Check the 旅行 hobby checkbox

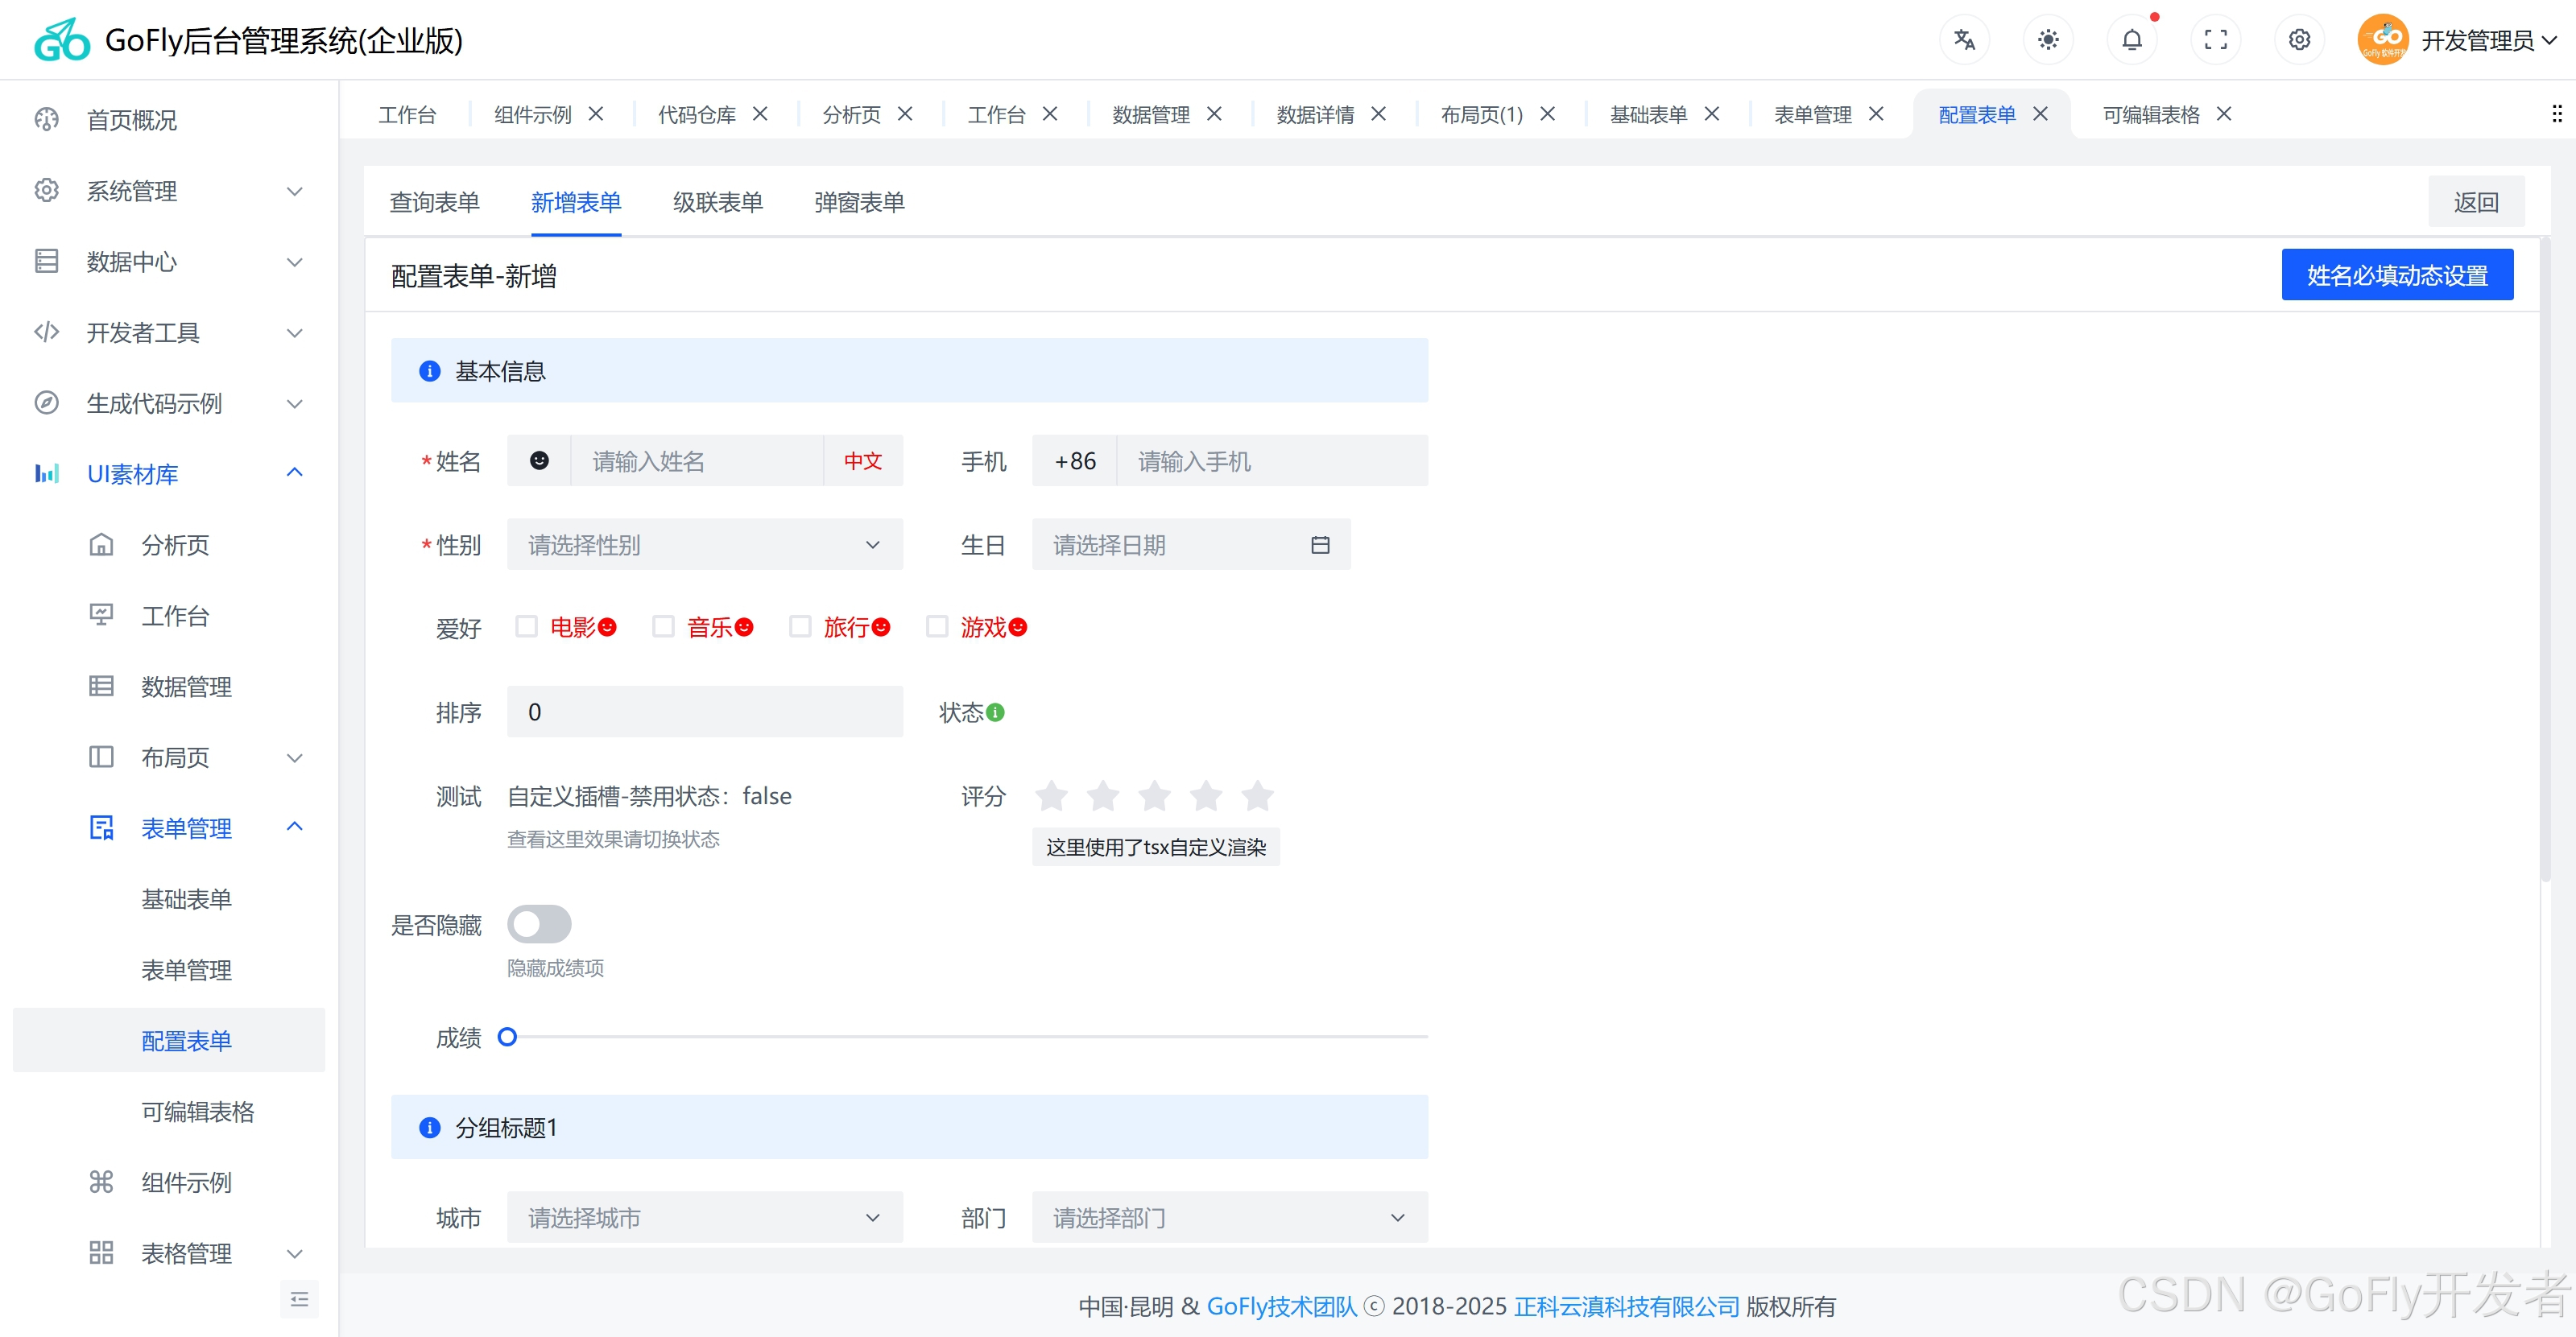pos(800,626)
